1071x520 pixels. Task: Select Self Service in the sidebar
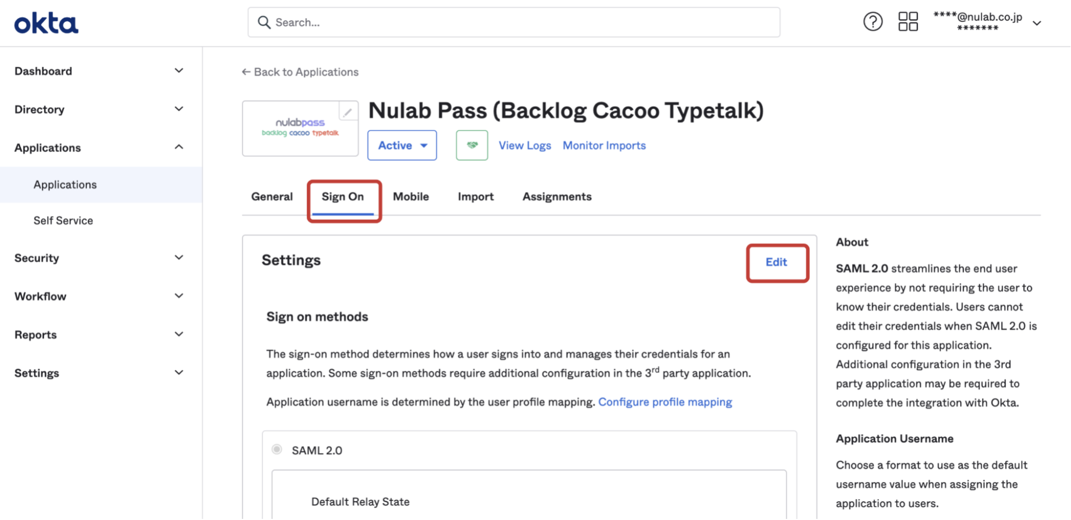(x=63, y=220)
